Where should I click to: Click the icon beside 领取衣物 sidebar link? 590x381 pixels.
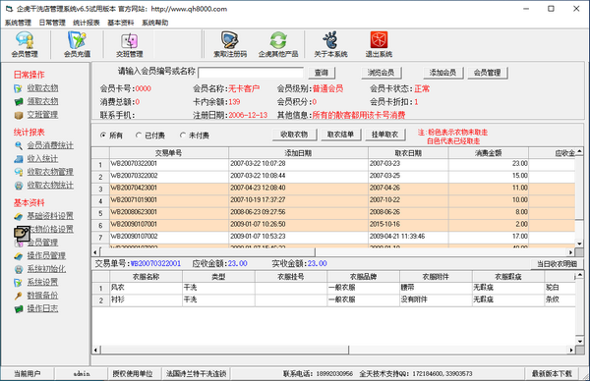[18, 102]
